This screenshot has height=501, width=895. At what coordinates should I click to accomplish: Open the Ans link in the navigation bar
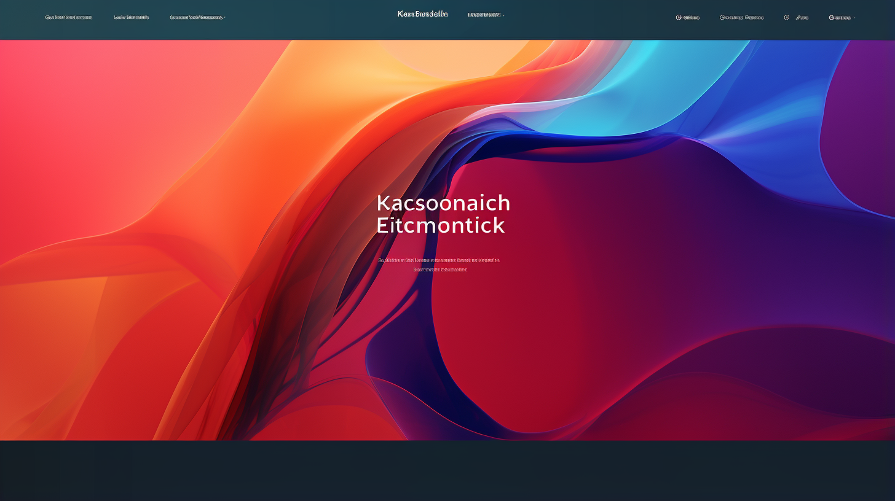tap(801, 17)
